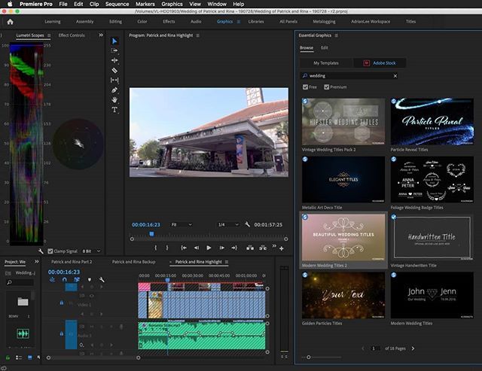Select the Selection arrow tool

coord(114,41)
